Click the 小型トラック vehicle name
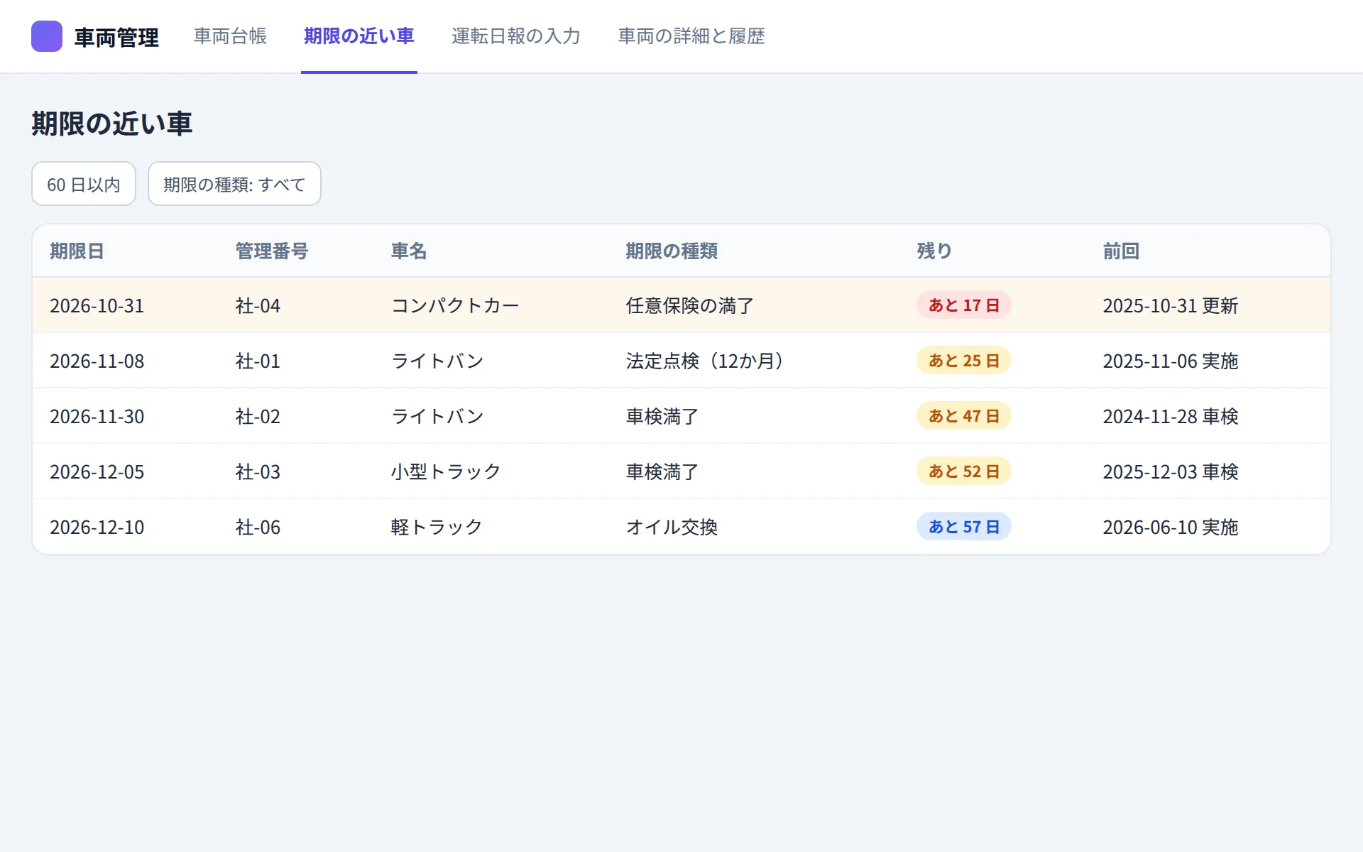 (x=446, y=471)
